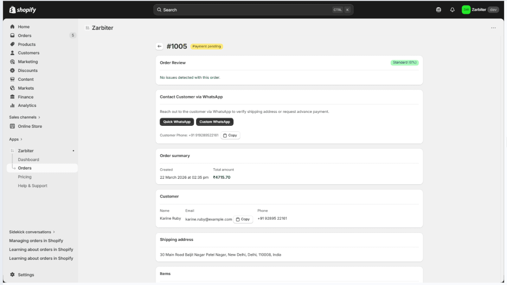Open the notifications bell icon
This screenshot has height=285, width=507.
(452, 10)
